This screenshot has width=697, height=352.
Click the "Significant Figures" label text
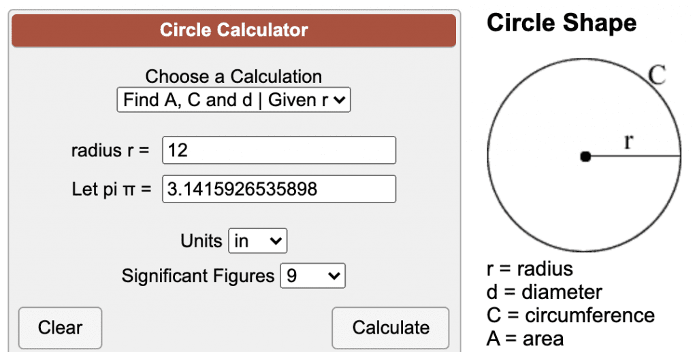197,276
